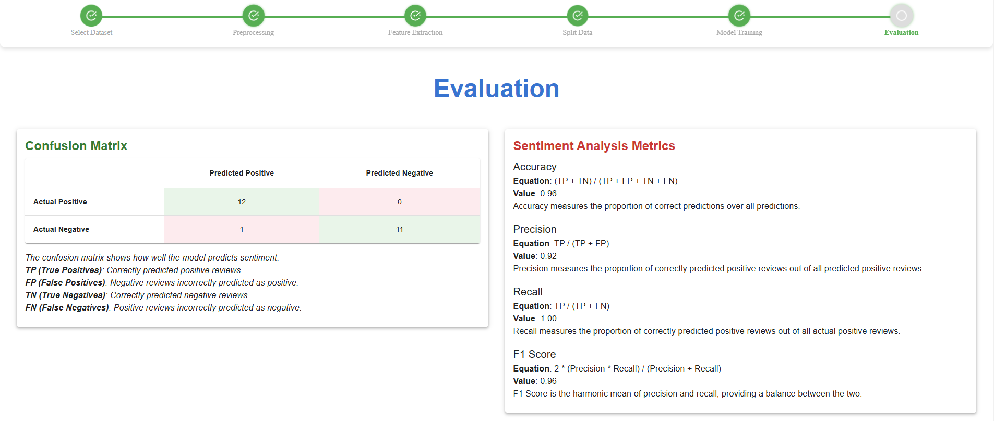
Task: Select the Model Training step icon
Action: point(739,16)
